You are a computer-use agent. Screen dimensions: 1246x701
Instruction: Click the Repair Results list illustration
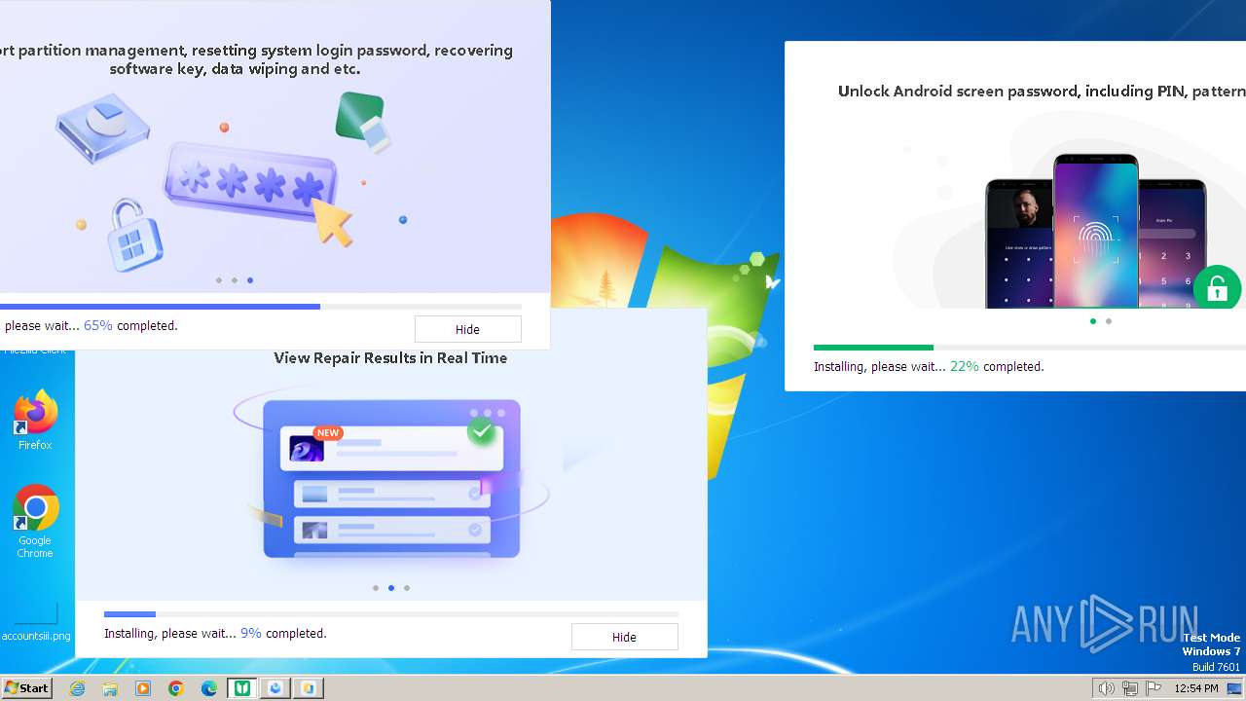(391, 479)
